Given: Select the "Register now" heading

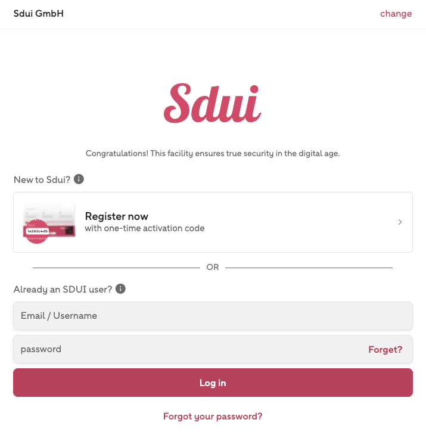Looking at the screenshot, I should (117, 216).
